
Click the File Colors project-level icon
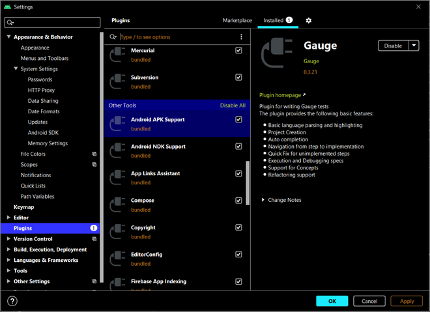click(x=94, y=154)
